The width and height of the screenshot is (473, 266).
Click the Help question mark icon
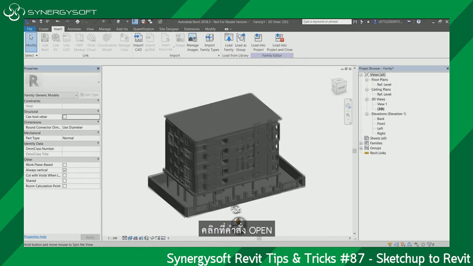click(x=419, y=22)
